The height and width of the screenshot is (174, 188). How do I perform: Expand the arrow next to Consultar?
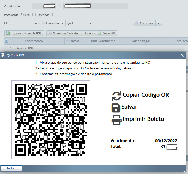(159, 23)
